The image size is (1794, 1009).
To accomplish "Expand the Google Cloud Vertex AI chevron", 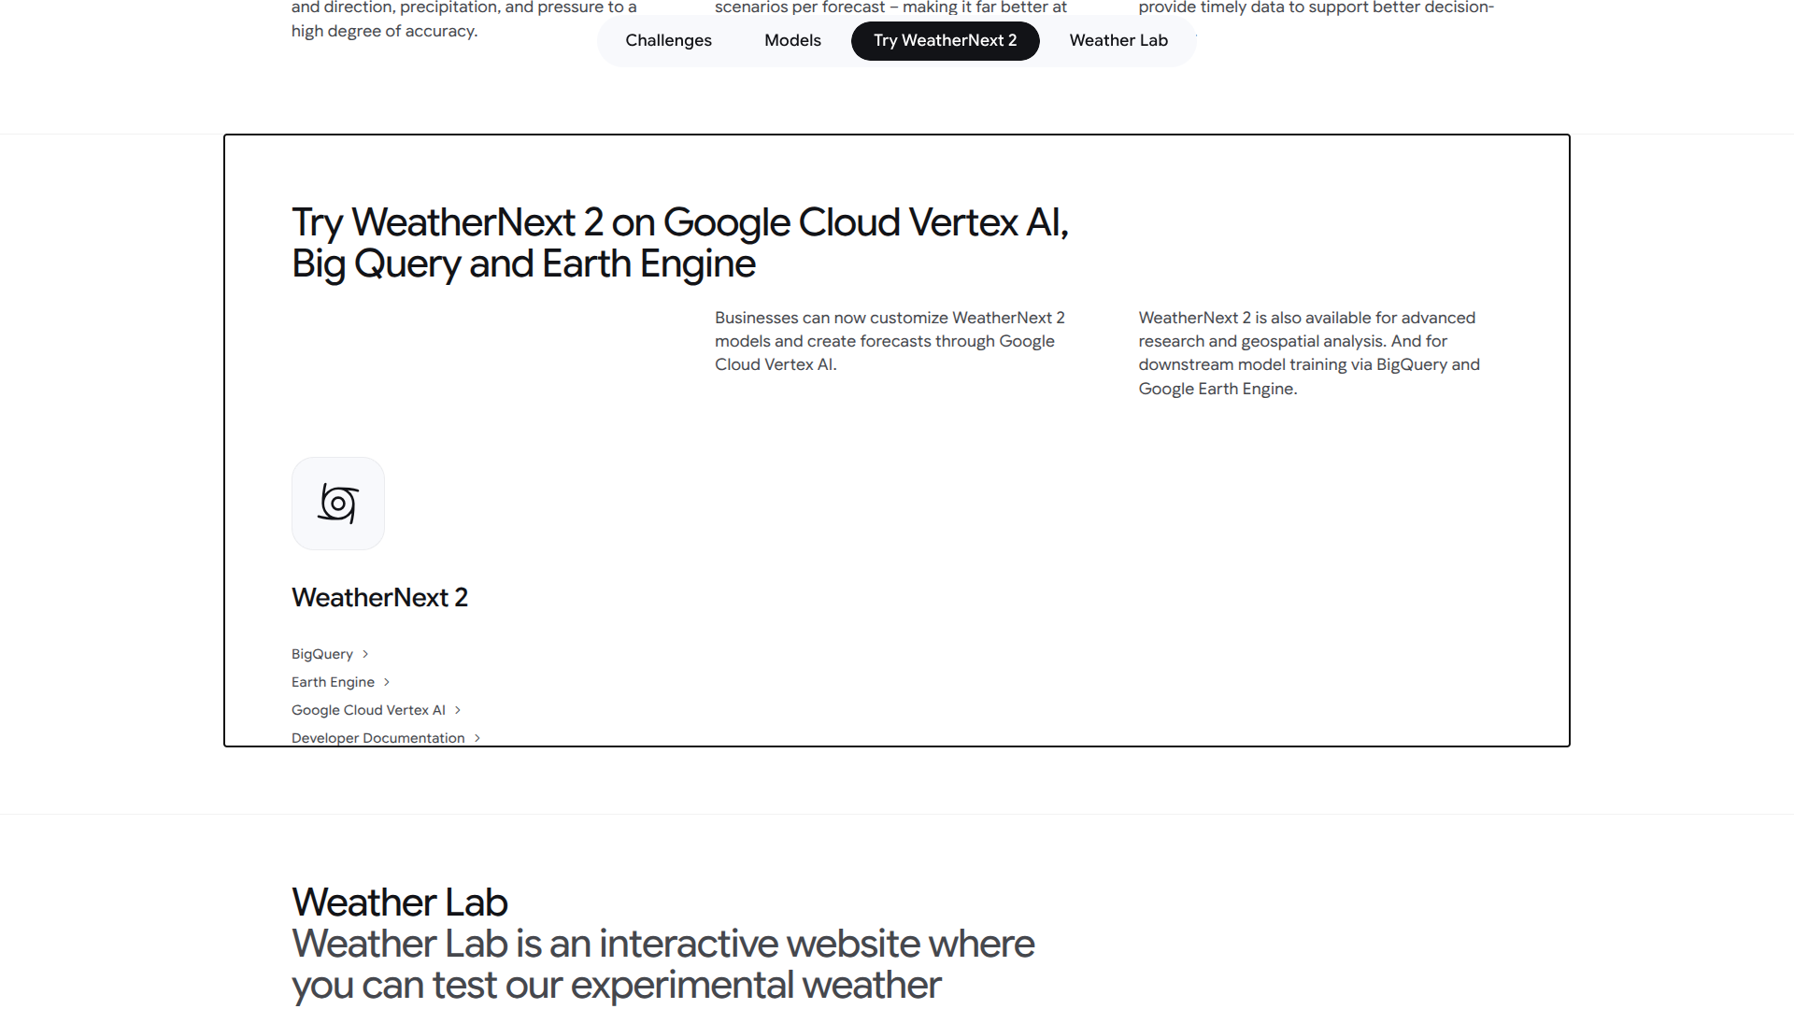I will click(458, 709).
